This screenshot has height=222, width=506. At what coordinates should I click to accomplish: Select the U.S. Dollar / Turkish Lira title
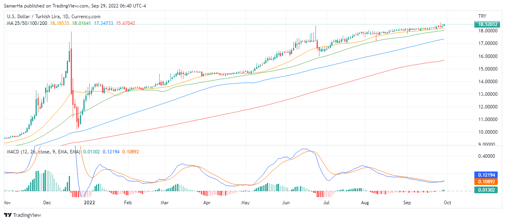[x=54, y=17]
